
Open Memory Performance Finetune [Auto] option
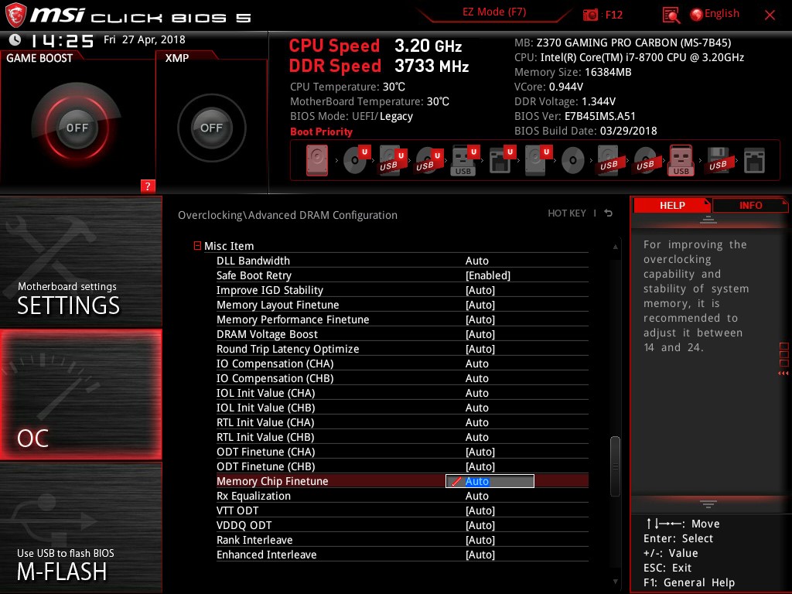click(480, 319)
